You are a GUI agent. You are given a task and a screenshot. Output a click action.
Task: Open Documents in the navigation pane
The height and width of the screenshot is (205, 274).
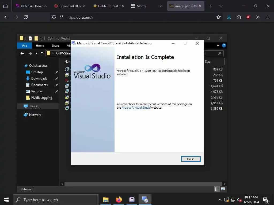[39, 85]
